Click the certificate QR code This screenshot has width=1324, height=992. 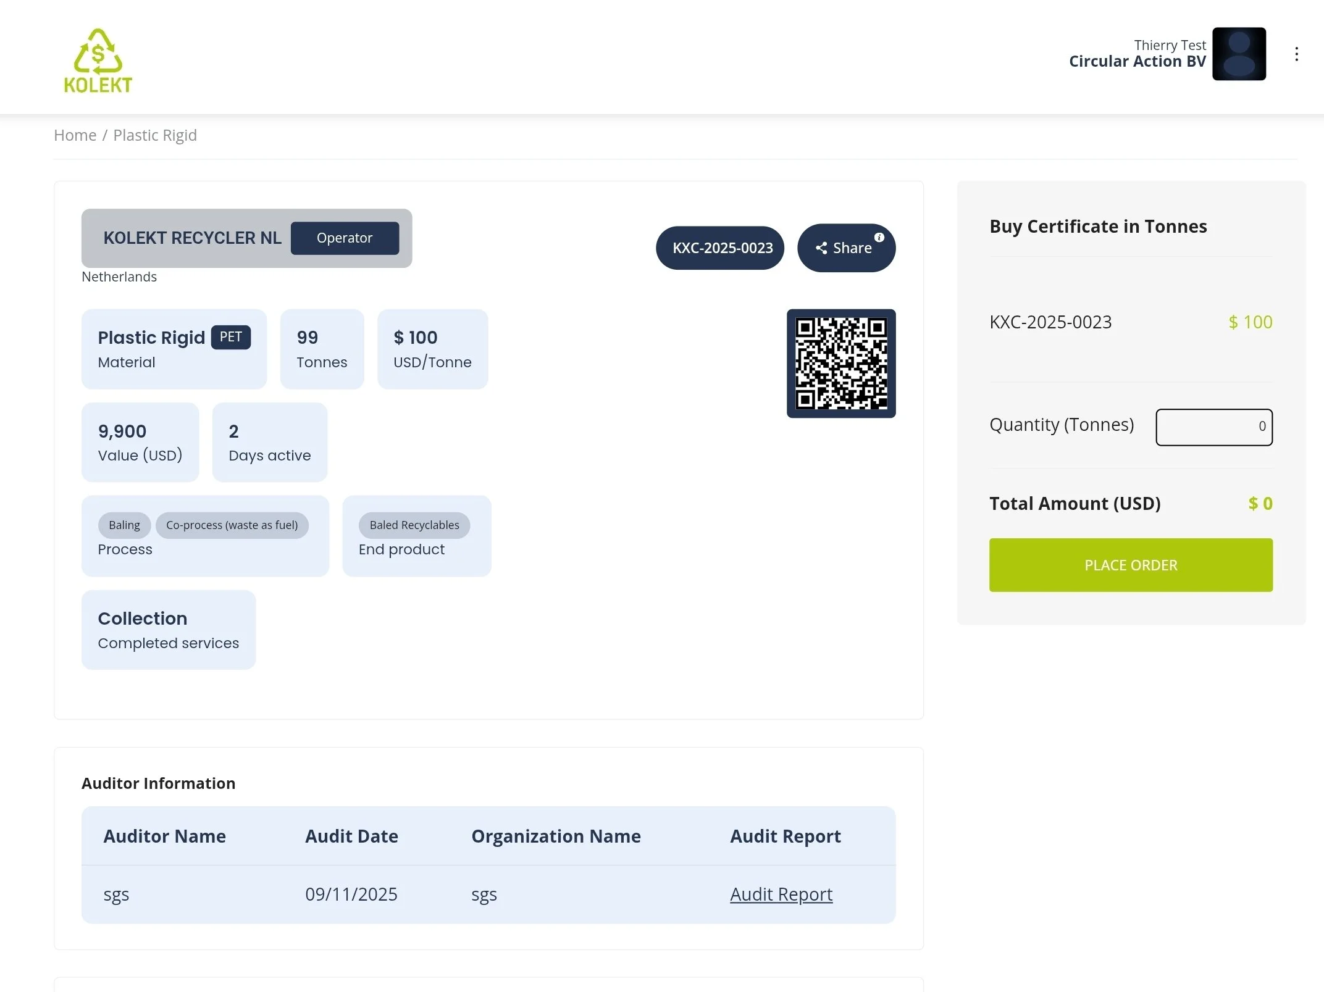pyautogui.click(x=840, y=364)
